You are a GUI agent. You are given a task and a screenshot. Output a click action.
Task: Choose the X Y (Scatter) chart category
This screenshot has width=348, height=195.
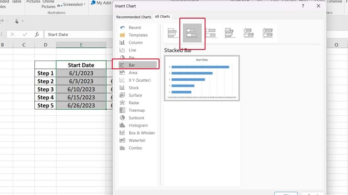138,80
